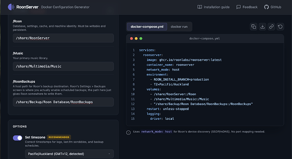Viewport: 292px width, 159px height.
Task: Click the Docker Configuration Generator subtitle
Action: click(x=65, y=7)
